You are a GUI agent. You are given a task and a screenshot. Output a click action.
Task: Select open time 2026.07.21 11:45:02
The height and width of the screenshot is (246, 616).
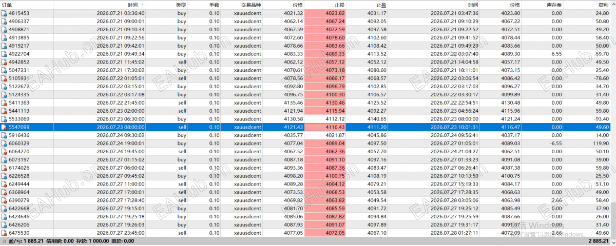click(x=120, y=61)
